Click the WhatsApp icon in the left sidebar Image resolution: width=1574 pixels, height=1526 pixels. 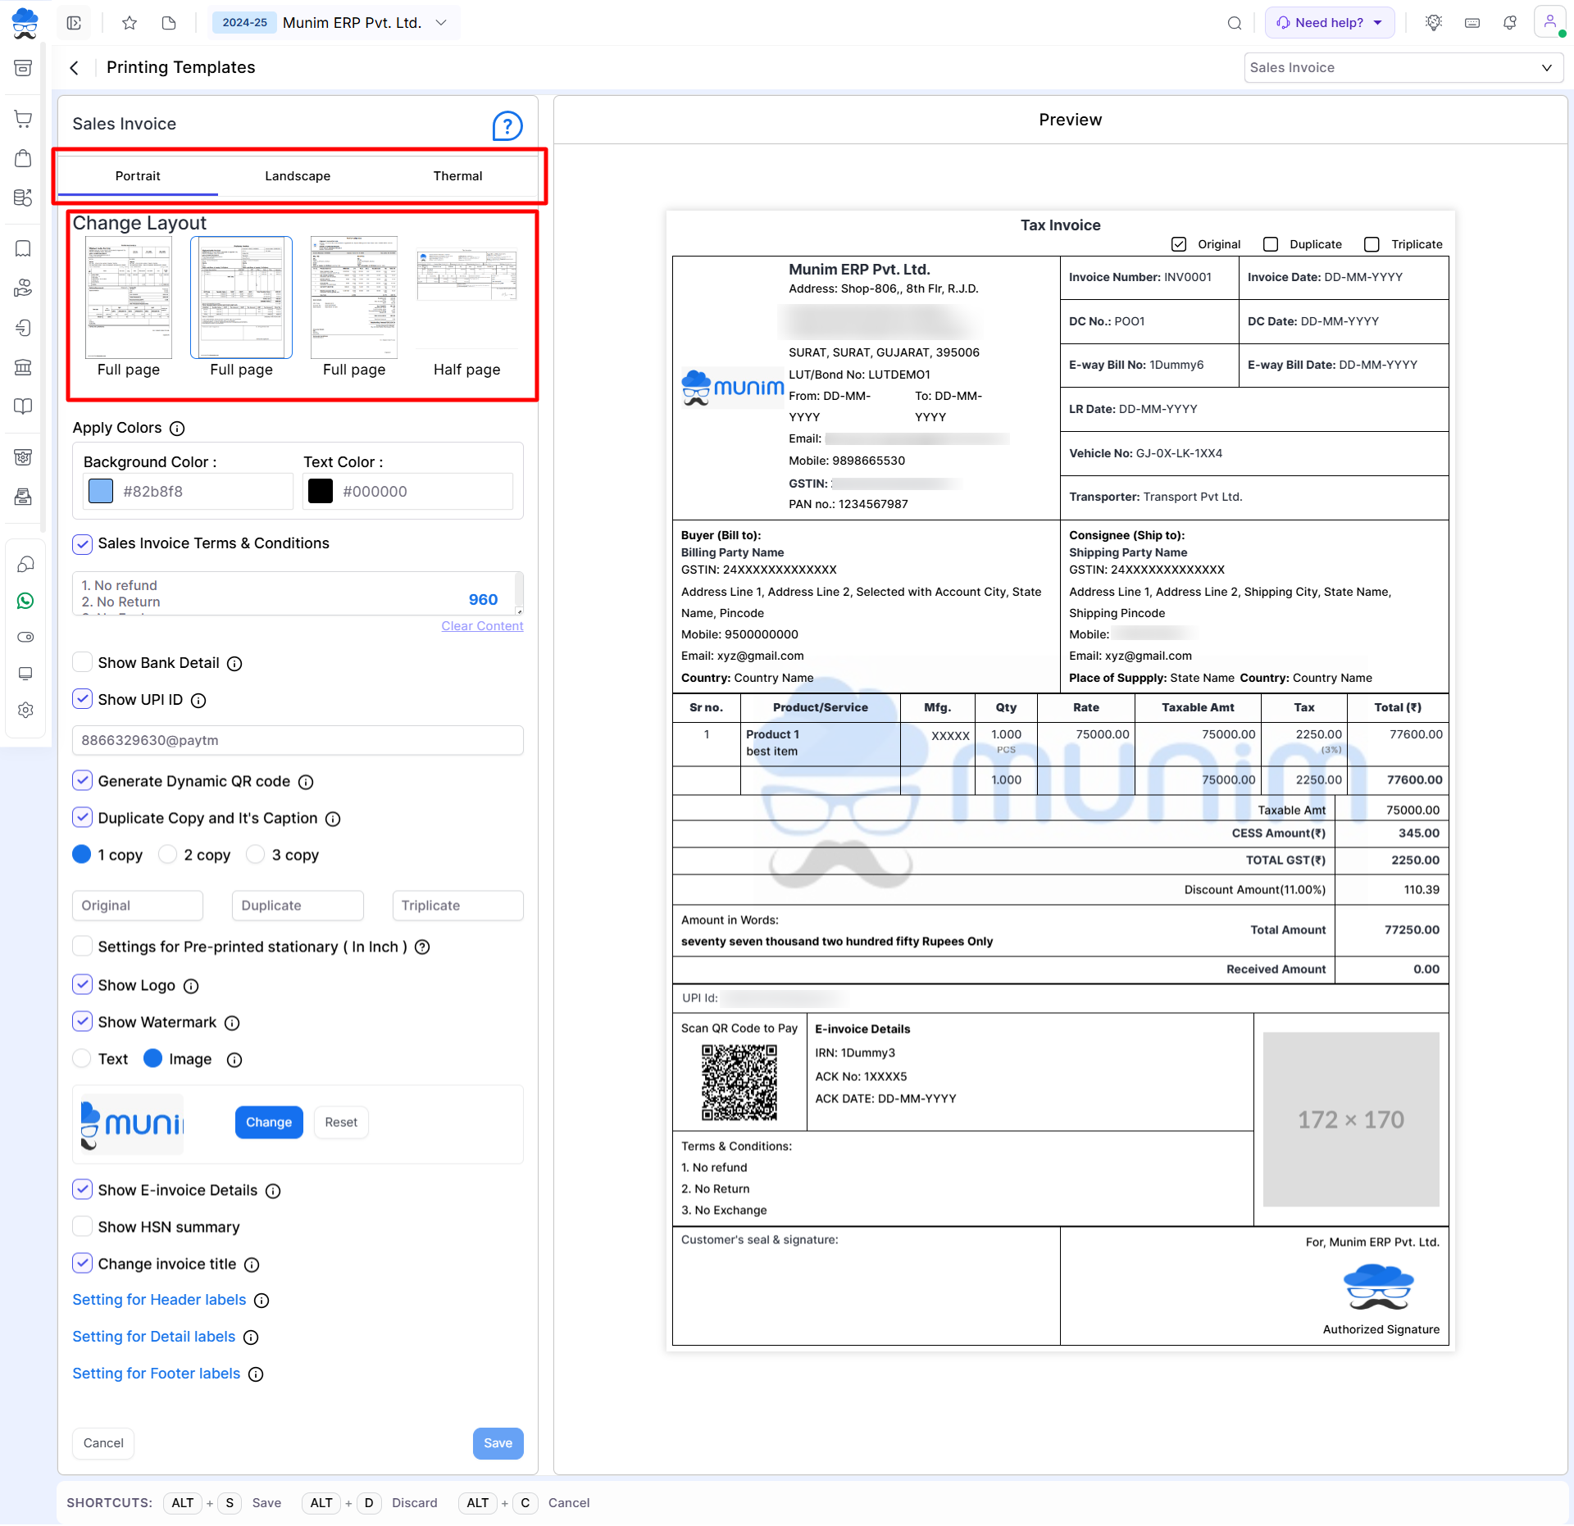25,601
